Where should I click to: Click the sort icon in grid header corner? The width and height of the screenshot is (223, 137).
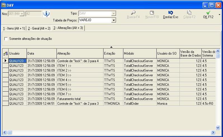click(5, 53)
